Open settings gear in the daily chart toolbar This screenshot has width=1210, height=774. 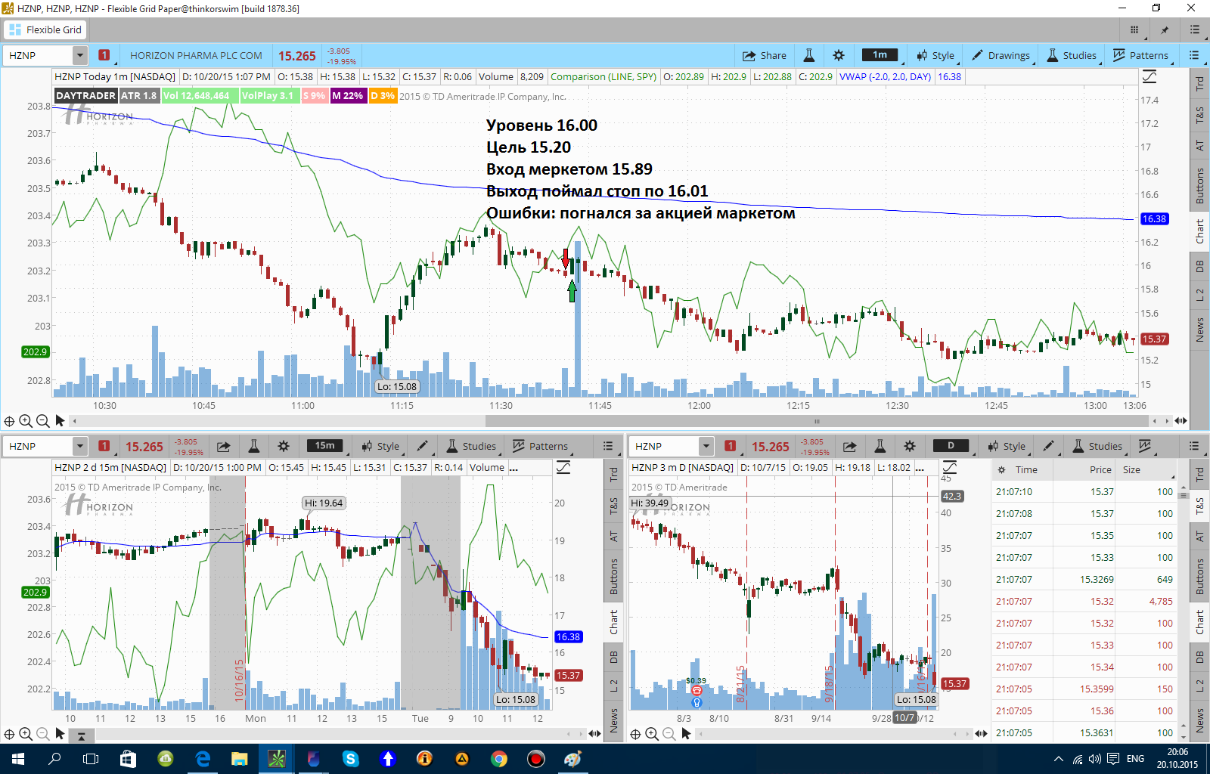910,446
